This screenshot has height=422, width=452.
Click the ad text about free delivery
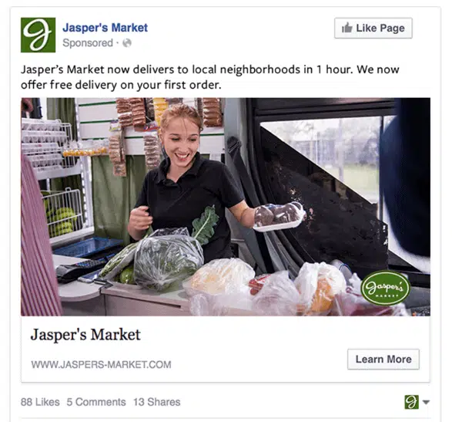point(210,77)
